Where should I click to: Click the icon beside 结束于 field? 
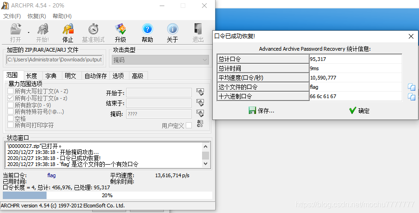point(200,103)
